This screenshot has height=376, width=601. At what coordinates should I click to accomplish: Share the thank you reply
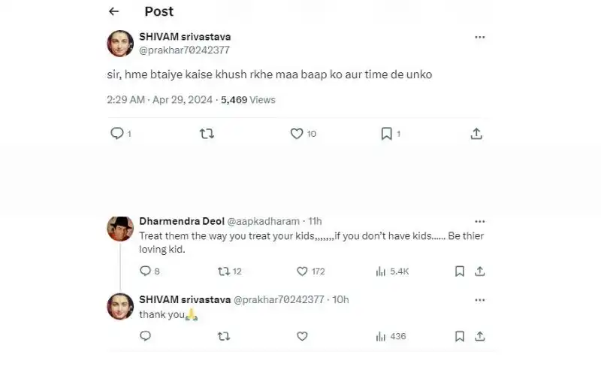[480, 336]
